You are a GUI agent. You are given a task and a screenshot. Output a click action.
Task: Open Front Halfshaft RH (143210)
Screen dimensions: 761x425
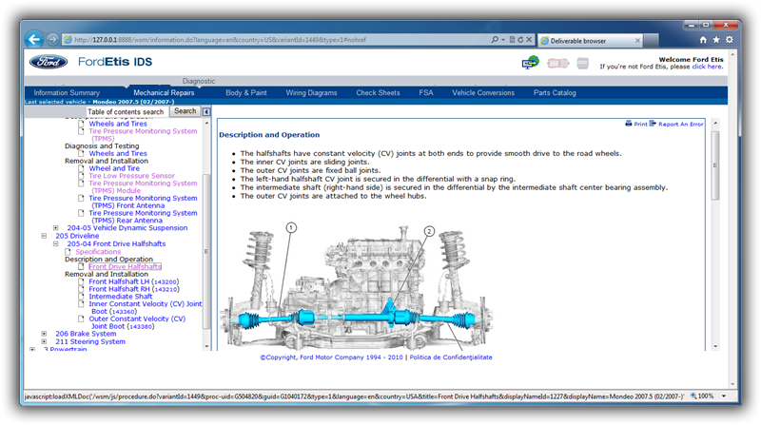(x=134, y=289)
